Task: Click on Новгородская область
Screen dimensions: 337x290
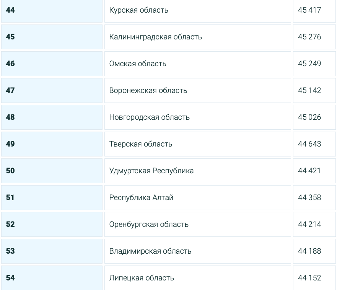Action: click(149, 117)
